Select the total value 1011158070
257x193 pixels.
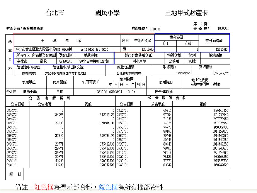(x=220, y=131)
